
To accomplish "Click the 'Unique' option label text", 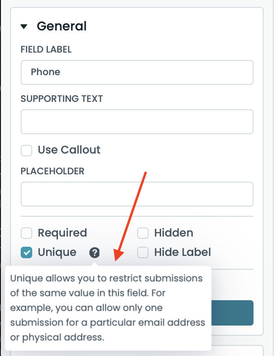I will point(57,252).
